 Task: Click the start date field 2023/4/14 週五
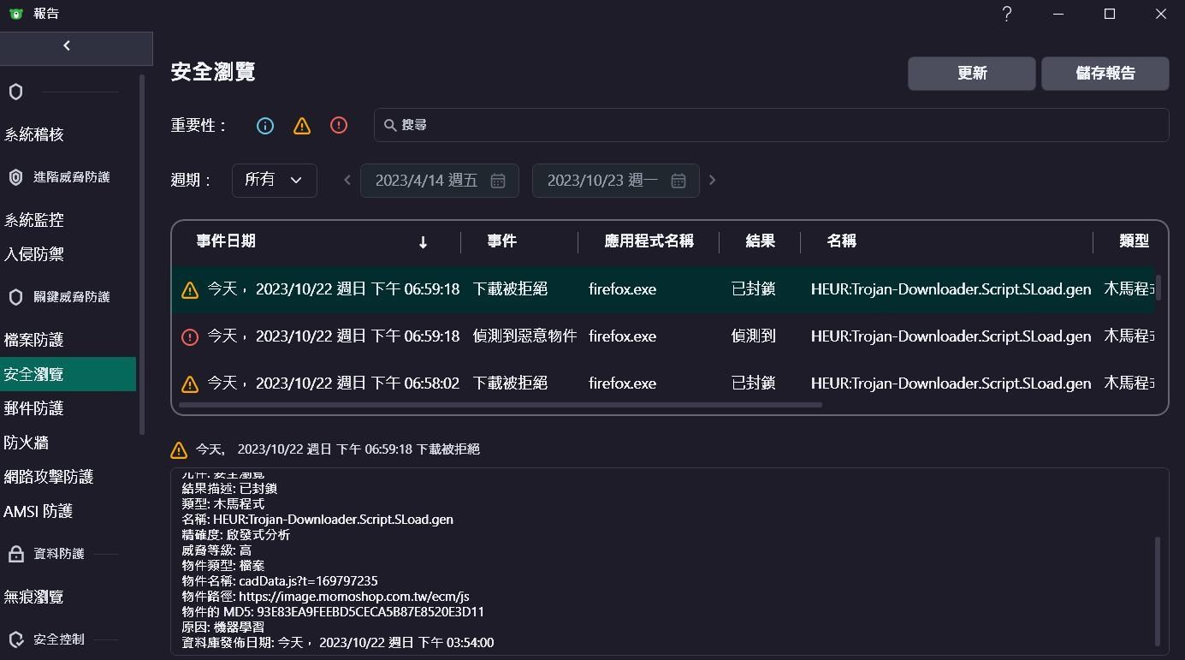tap(440, 181)
